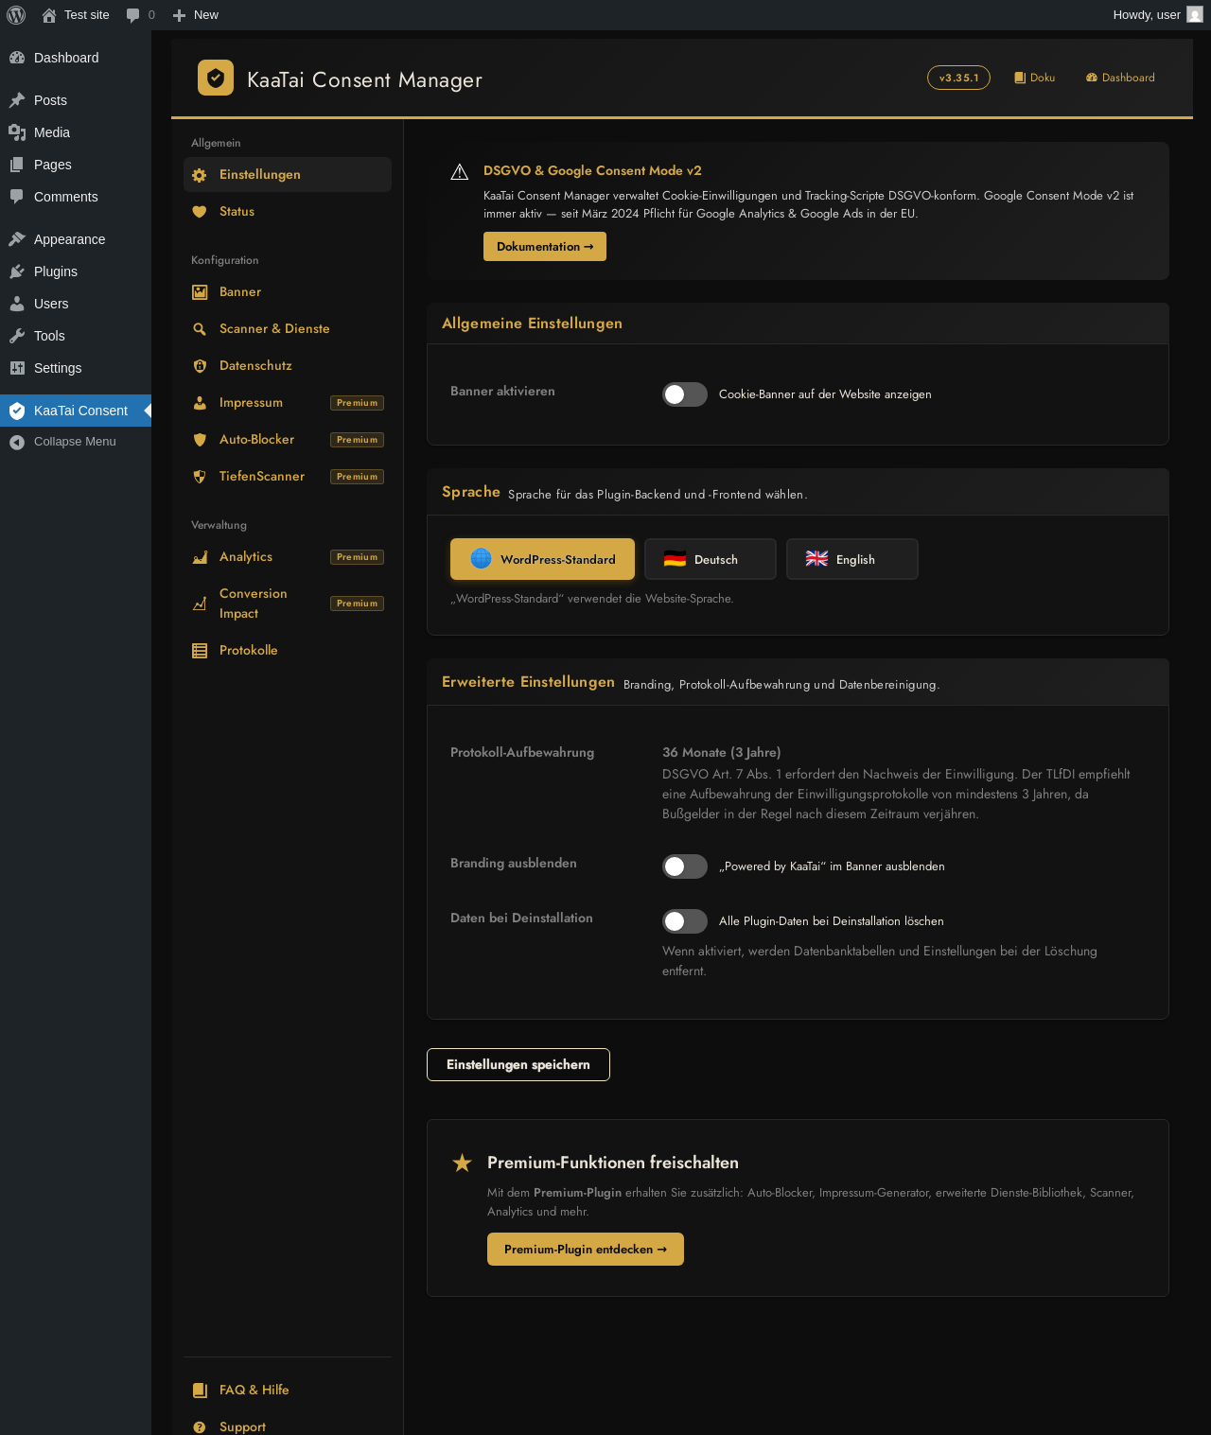Screen dimensions: 1211x1435
Task: Click Premium badge next to Auto-Blocker
Action: [357, 440]
